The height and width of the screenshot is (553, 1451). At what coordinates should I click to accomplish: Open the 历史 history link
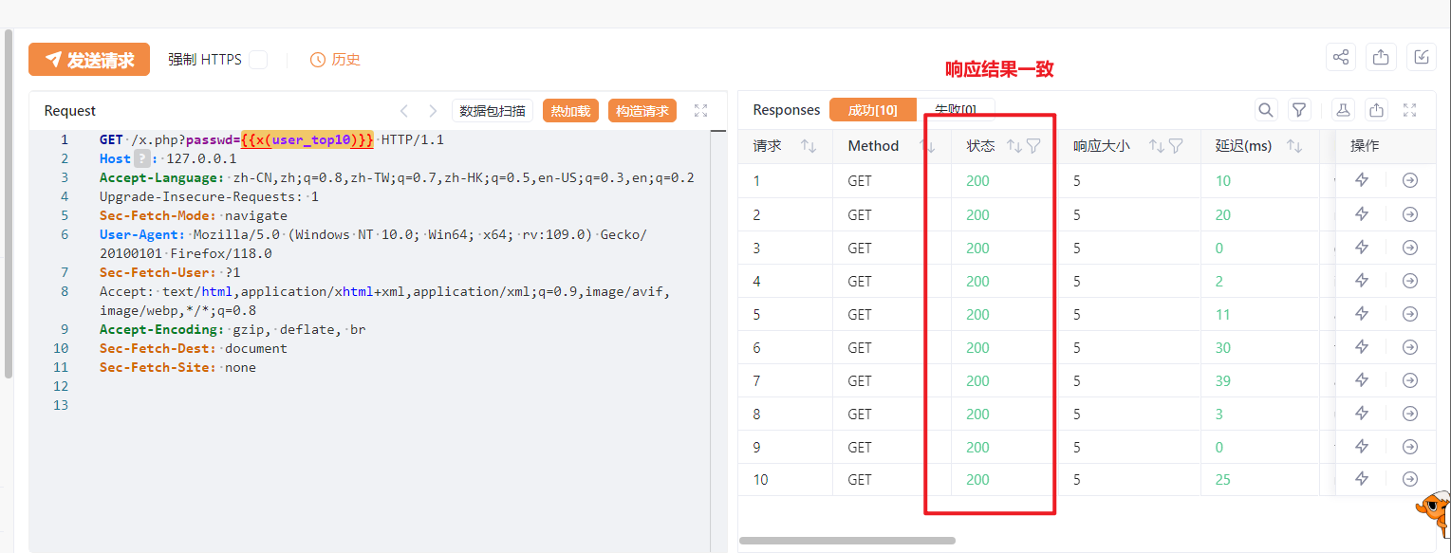[335, 60]
